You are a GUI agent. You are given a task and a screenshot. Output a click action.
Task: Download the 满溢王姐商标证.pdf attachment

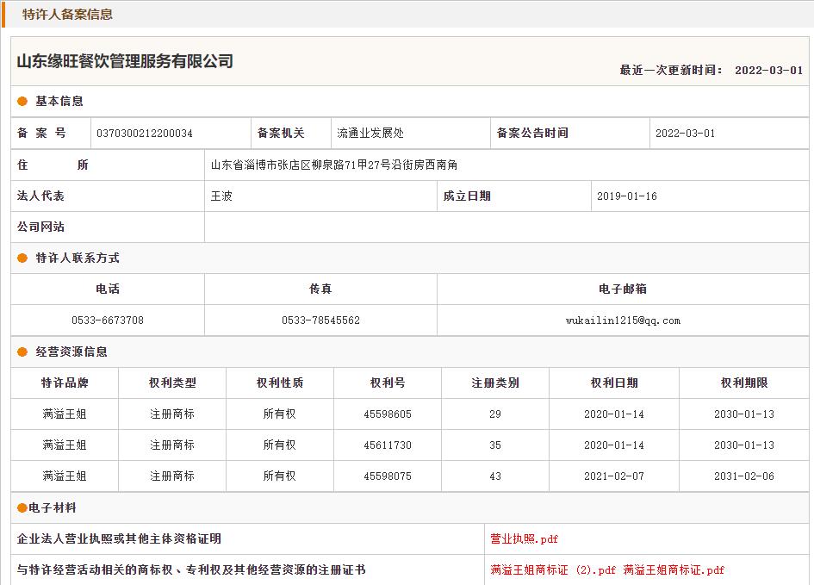674,570
